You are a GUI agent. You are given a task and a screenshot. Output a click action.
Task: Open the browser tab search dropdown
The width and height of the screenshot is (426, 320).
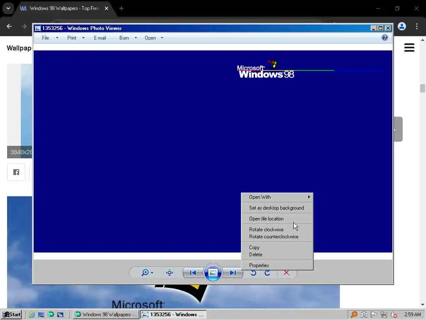tap(8, 8)
